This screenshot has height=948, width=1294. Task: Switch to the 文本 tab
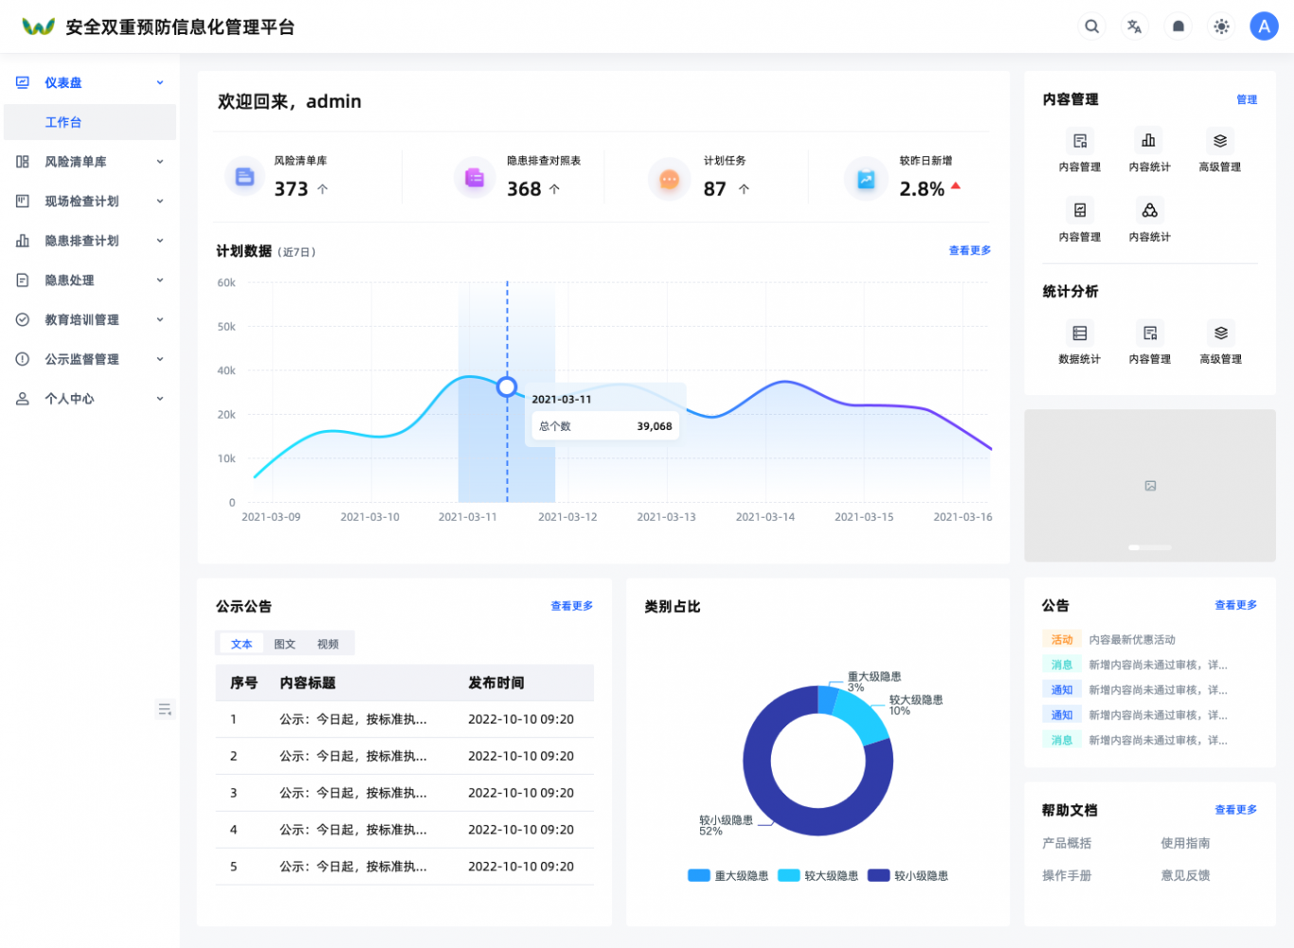click(x=242, y=644)
